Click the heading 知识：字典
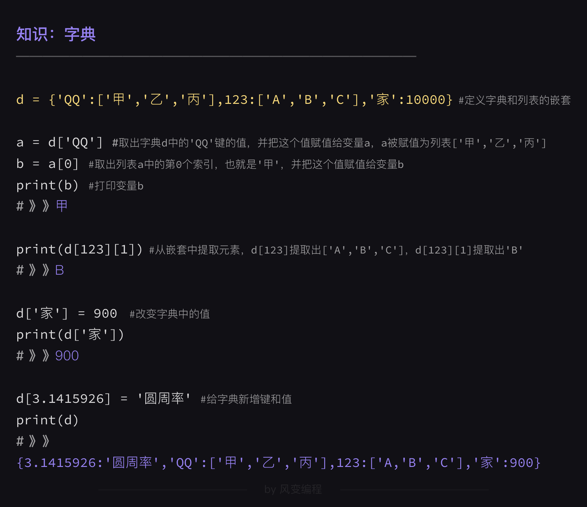The height and width of the screenshot is (507, 587). click(56, 34)
